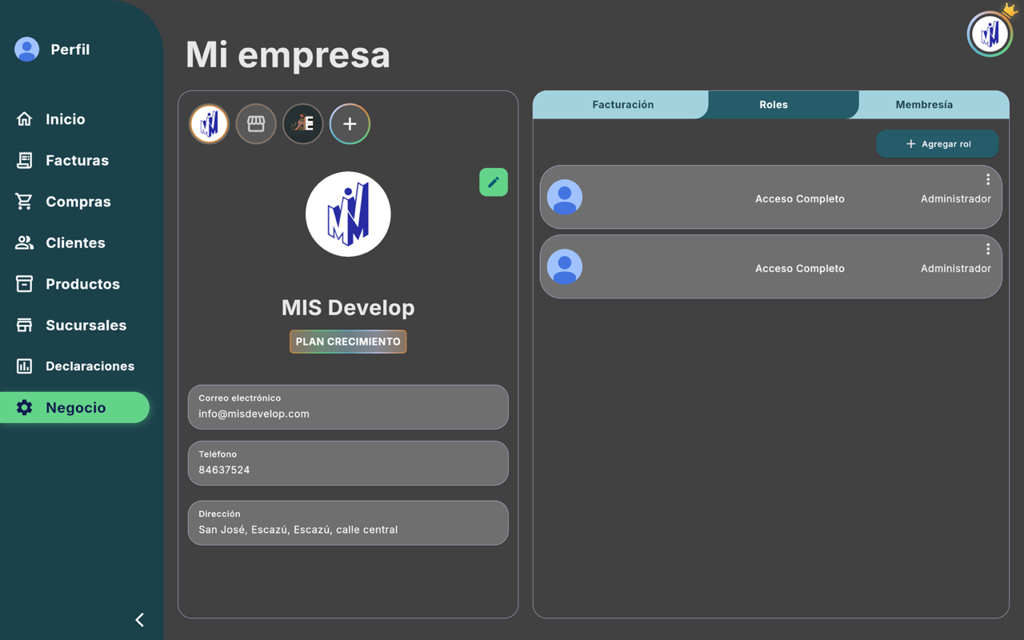Click the large MIS Develop company logo
The image size is (1024, 640).
coord(348,214)
